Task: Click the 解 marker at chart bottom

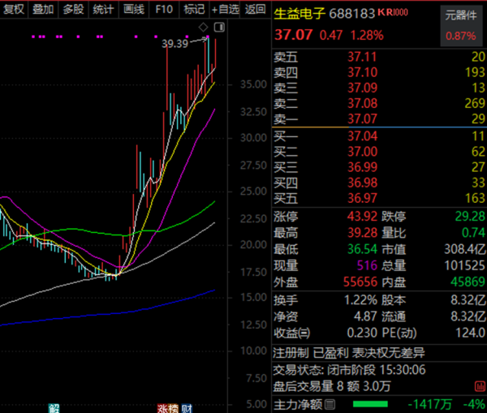Action: point(55,407)
